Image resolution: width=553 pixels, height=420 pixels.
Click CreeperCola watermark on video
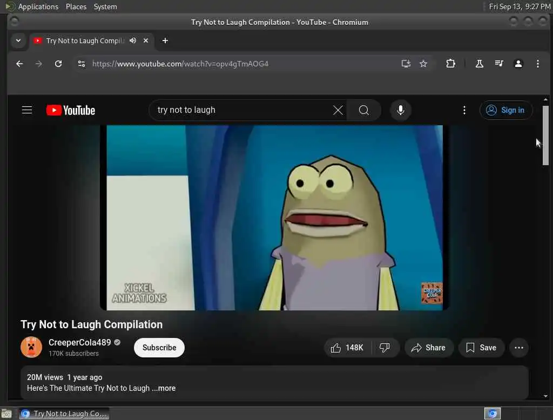[x=431, y=293]
